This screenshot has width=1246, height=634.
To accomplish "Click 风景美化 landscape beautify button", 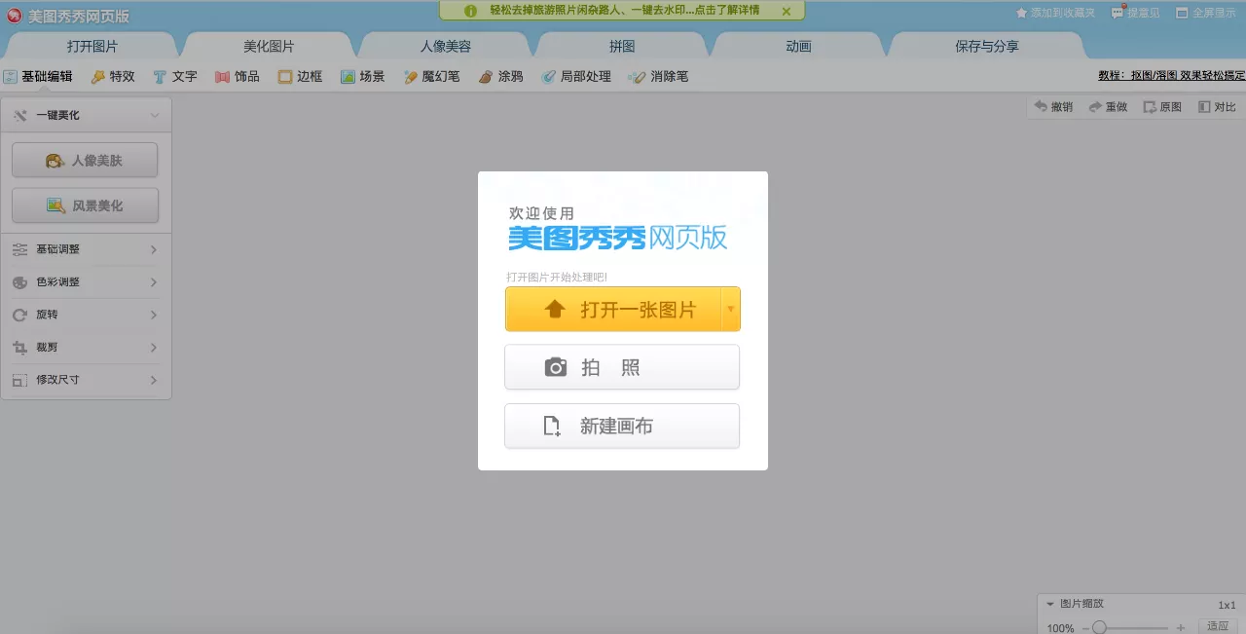I will pos(85,205).
